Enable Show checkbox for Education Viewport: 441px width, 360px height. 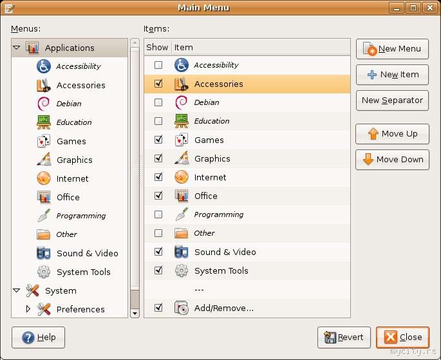click(x=158, y=121)
